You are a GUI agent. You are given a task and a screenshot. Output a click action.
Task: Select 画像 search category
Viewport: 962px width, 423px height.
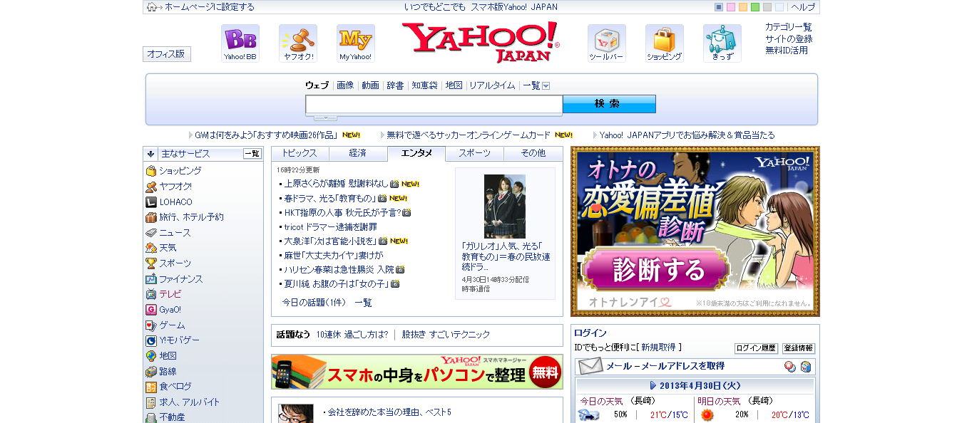coord(345,85)
